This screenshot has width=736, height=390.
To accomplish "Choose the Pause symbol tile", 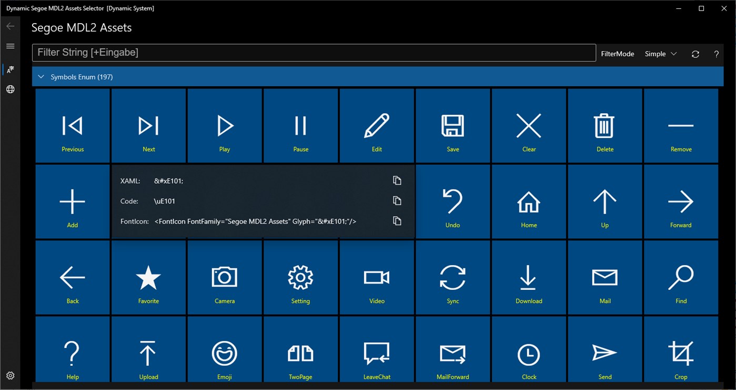I will (x=301, y=125).
